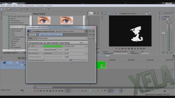Open preview quality dropdown Предпросмотр (авто)

(129, 14)
